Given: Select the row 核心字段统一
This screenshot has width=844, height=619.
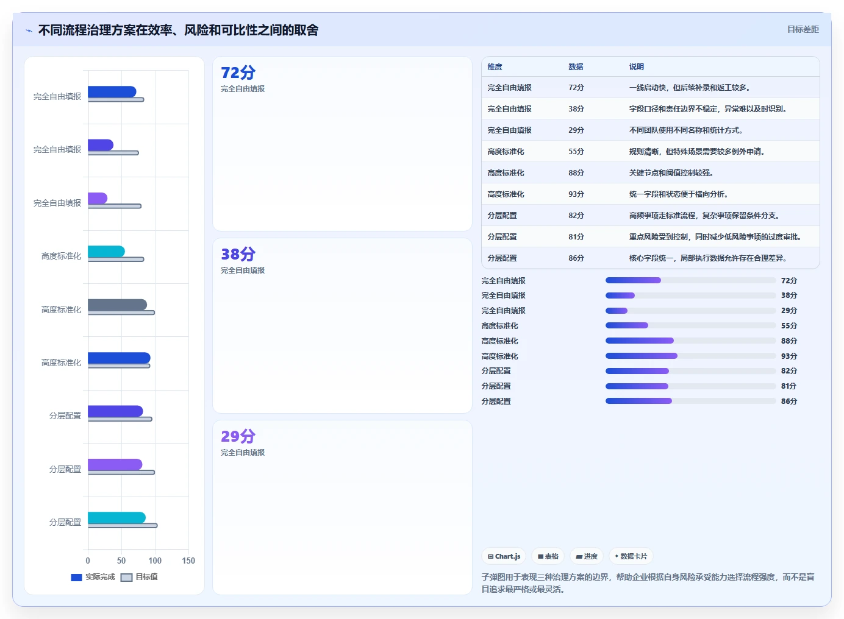Looking at the screenshot, I should click(x=650, y=258).
